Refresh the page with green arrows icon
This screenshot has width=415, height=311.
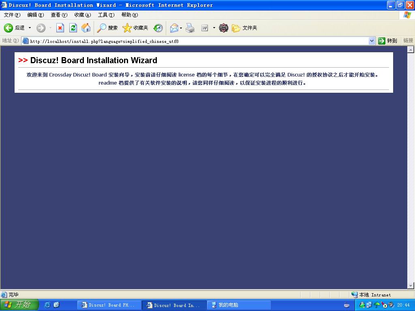click(x=73, y=28)
